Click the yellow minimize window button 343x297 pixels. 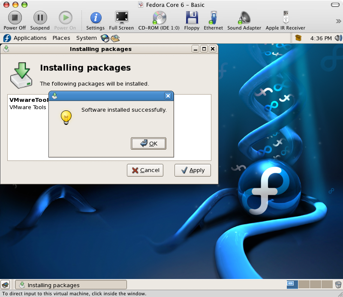pyautogui.click(x=15, y=5)
